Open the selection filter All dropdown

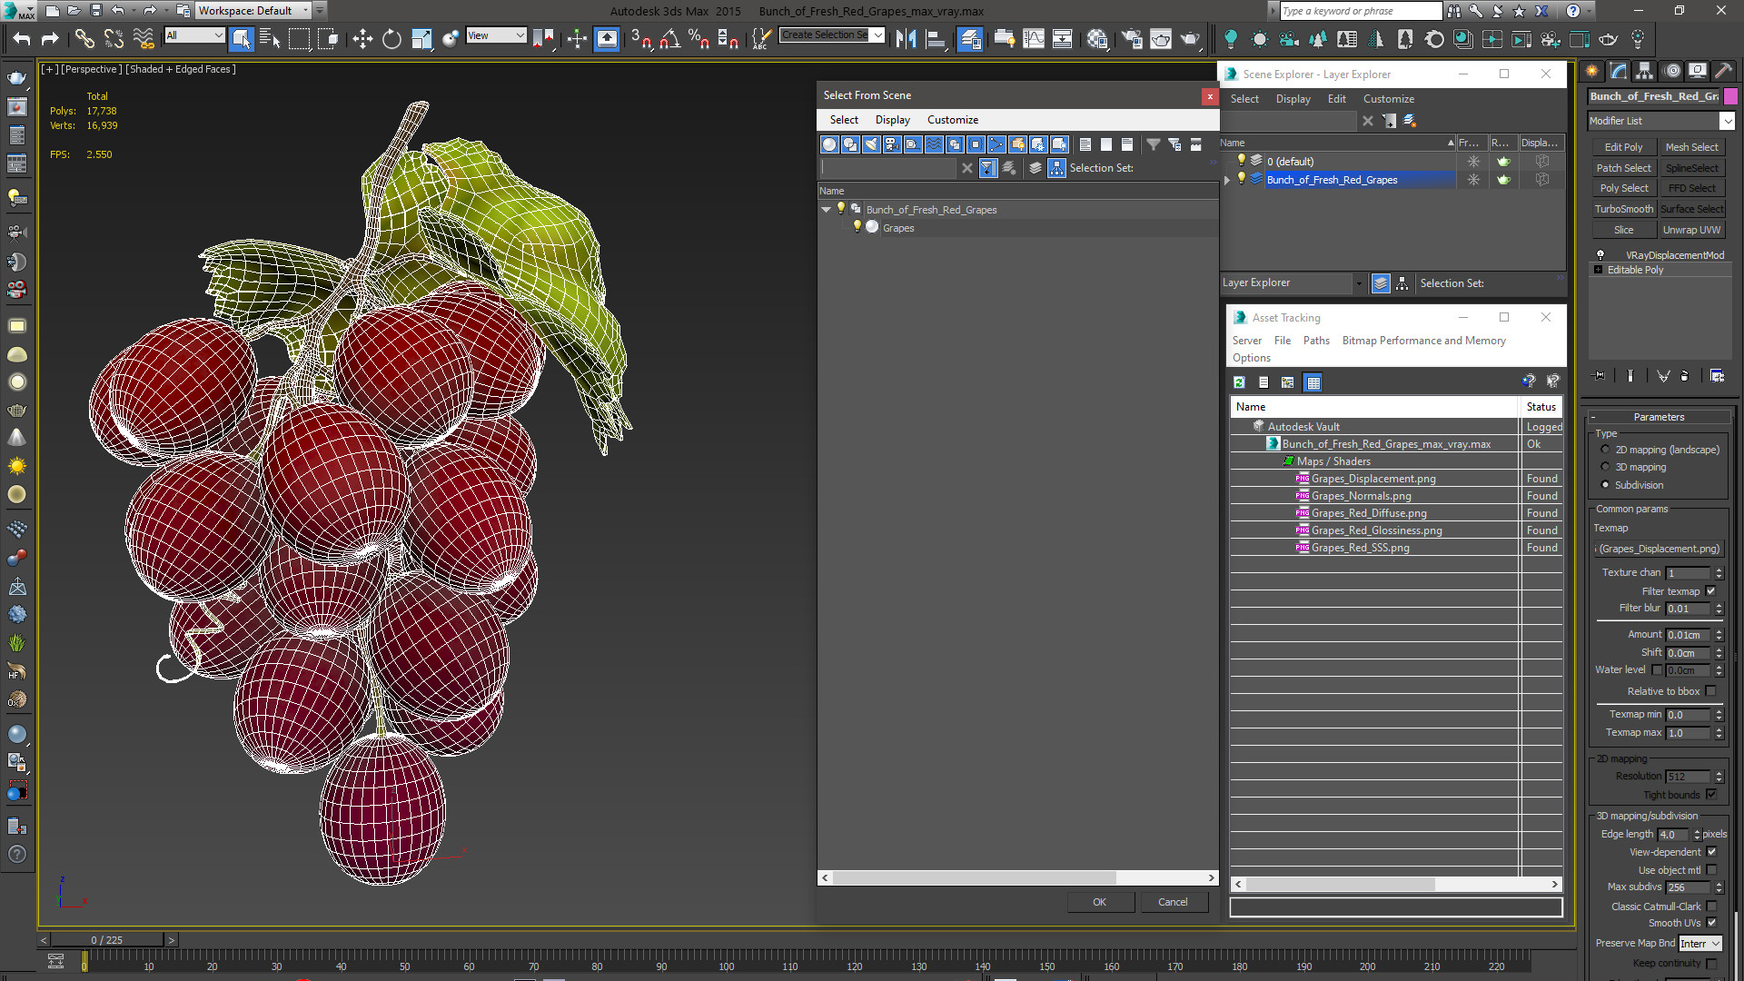click(x=194, y=35)
